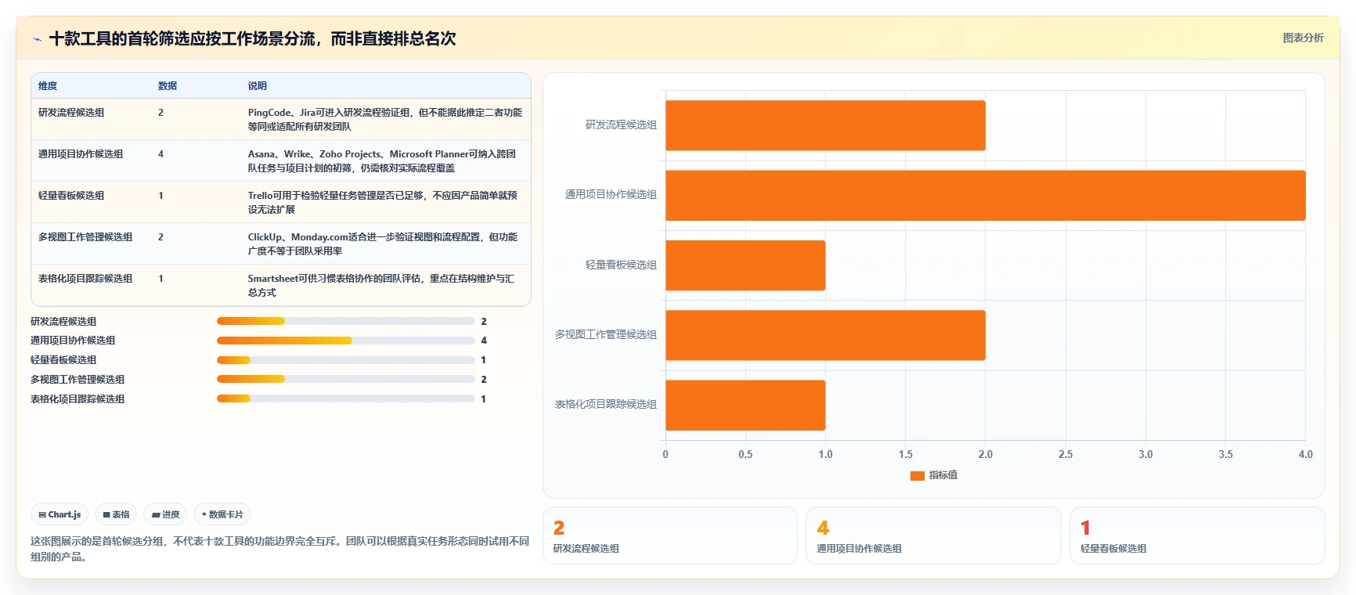
Task: Click the chart axis label 通用项目协作候选组
Action: pyautogui.click(x=611, y=194)
